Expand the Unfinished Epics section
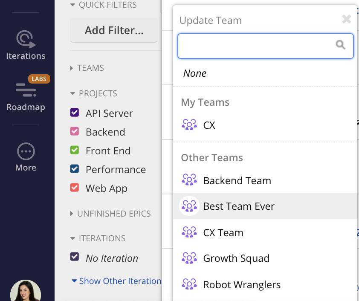Image resolution: width=359 pixels, height=301 pixels. coord(72,214)
